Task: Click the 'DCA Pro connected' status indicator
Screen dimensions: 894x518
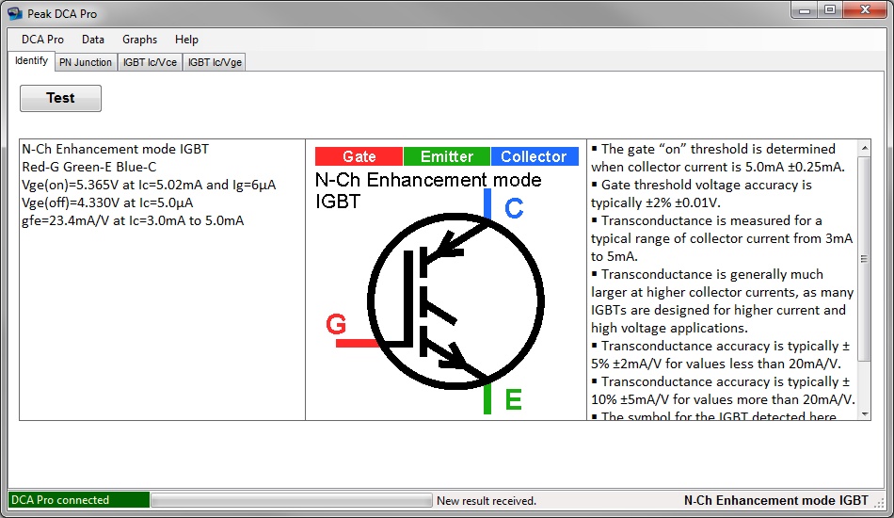Action: tap(79, 500)
